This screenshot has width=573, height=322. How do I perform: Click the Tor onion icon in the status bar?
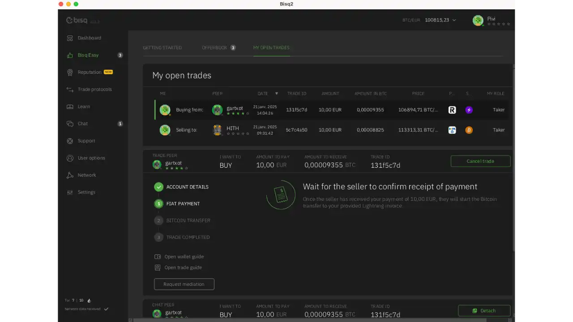89,300
